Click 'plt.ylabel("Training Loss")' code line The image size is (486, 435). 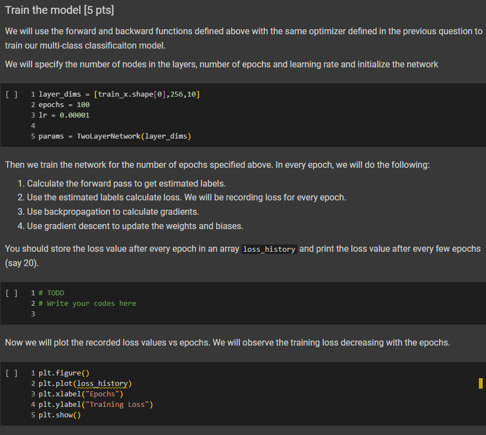(x=96, y=405)
